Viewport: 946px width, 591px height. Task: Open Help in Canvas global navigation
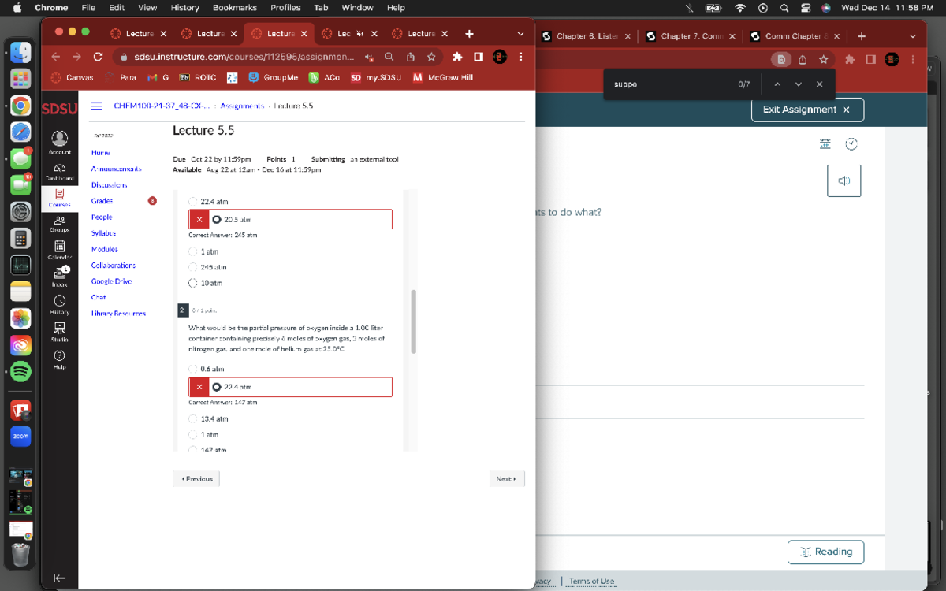(60, 359)
